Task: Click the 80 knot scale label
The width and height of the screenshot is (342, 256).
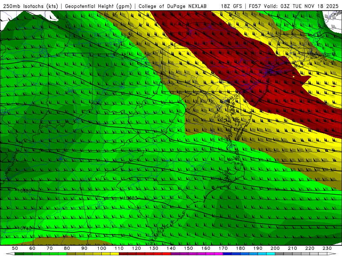Action: (x=67, y=248)
